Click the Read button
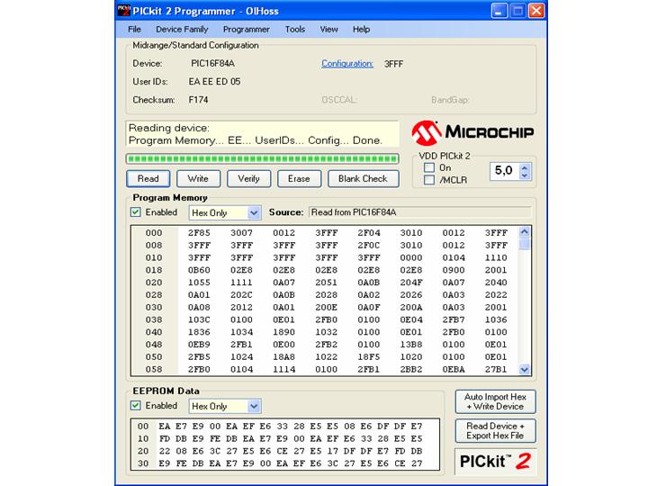 (x=148, y=178)
